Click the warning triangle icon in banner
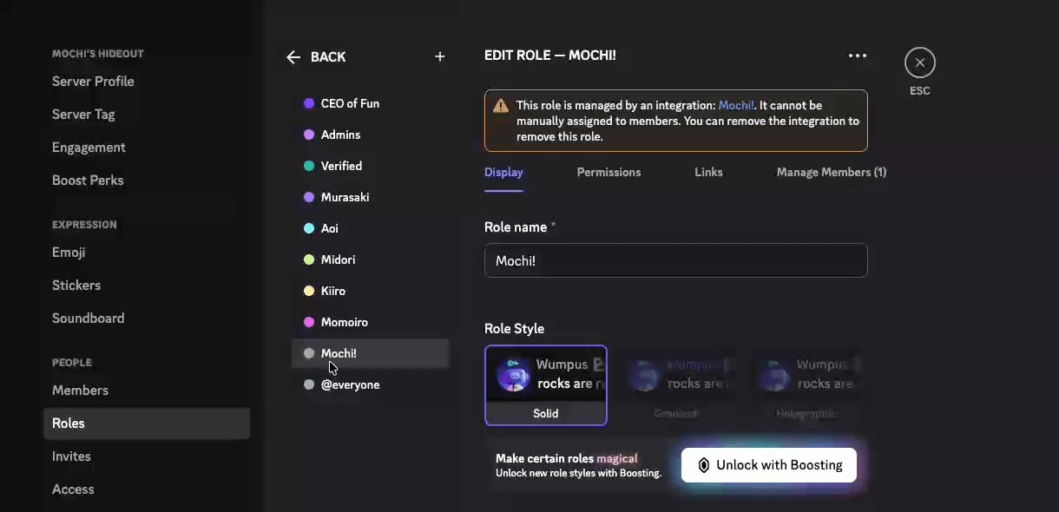 (501, 106)
